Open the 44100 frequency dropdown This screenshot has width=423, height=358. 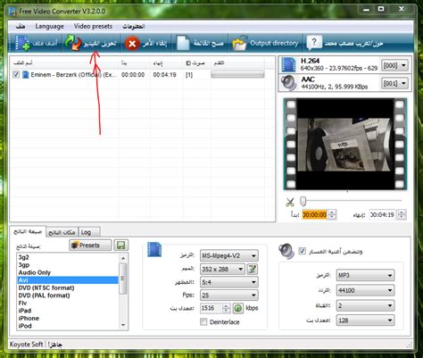(x=365, y=290)
